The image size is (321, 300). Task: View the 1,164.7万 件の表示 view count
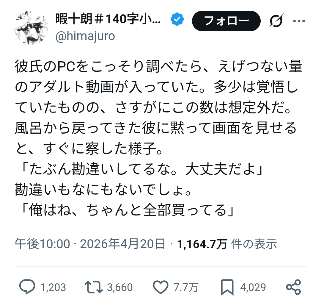(x=227, y=244)
